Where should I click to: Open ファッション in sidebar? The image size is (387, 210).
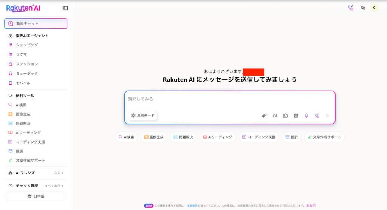click(x=27, y=64)
